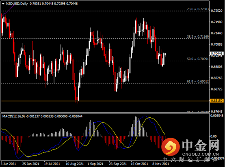Click the 3 Jun 2021 date marker

[8, 164]
